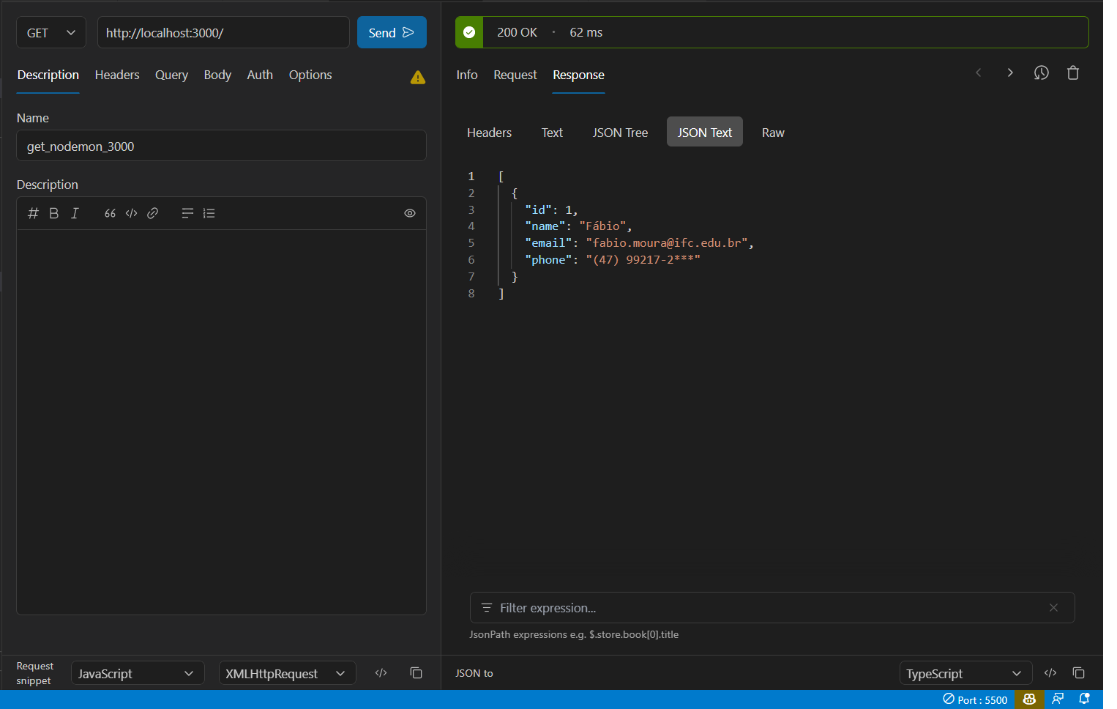Viewport: 1117px width, 709px height.
Task: Click the Port : 5500 status bar item
Action: tap(975, 699)
